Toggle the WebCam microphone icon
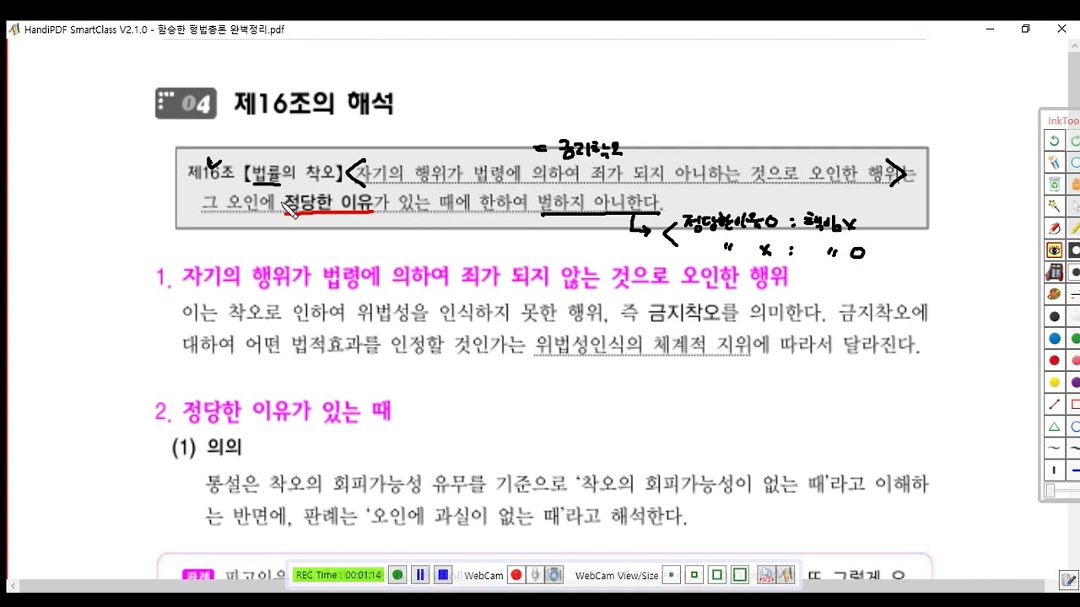 pyautogui.click(x=535, y=575)
